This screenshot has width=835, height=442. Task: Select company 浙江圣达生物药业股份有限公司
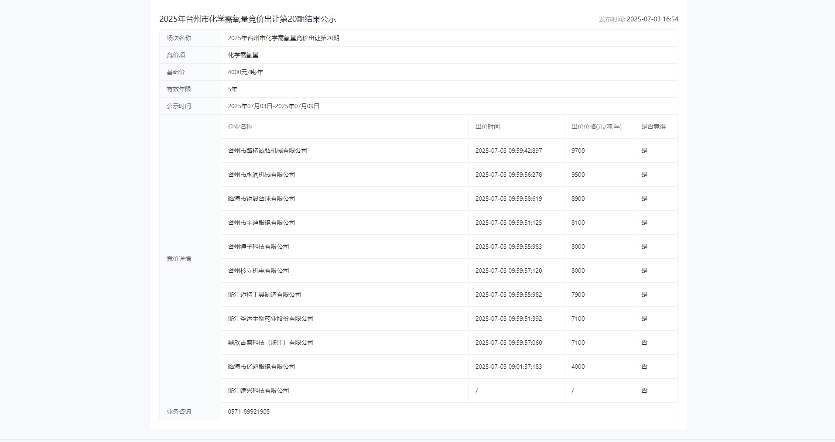click(x=270, y=319)
